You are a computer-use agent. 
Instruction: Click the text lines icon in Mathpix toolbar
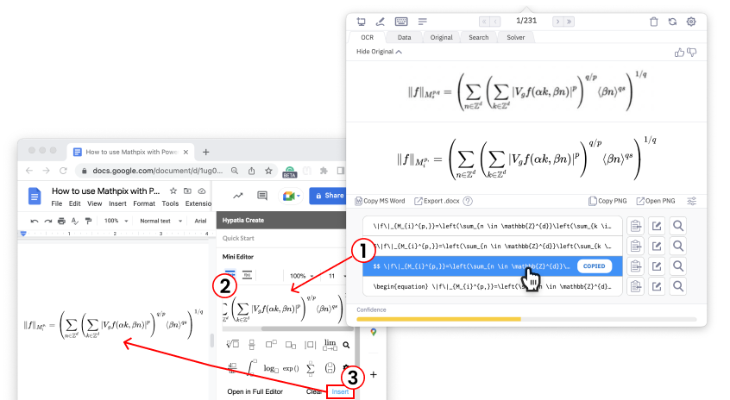click(x=422, y=22)
